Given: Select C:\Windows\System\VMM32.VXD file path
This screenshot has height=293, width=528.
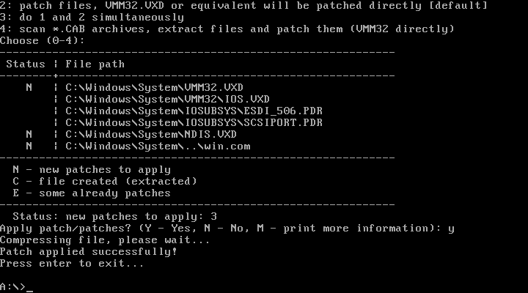Looking at the screenshot, I should pyautogui.click(x=154, y=87).
